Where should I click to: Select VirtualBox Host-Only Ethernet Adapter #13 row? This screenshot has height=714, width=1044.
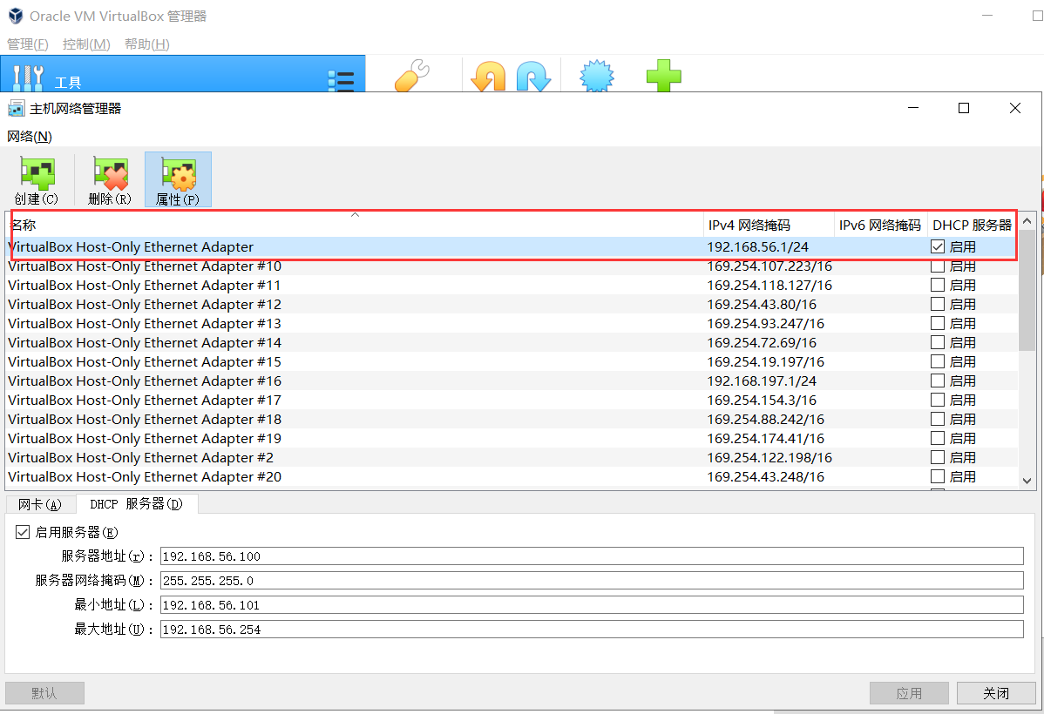pos(512,323)
